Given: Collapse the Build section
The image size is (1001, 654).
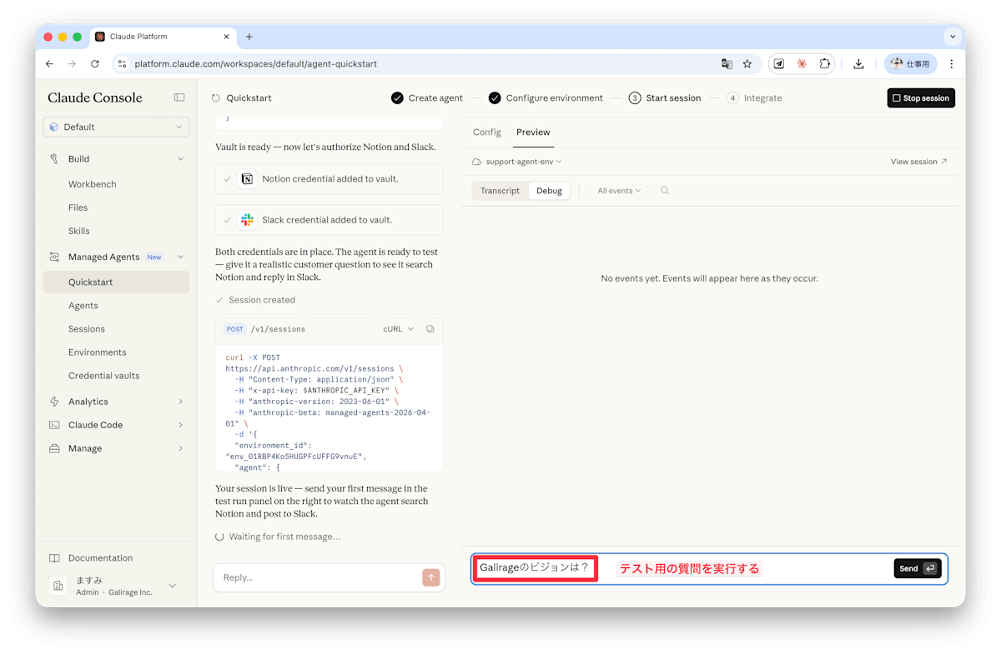Looking at the screenshot, I should 180,158.
